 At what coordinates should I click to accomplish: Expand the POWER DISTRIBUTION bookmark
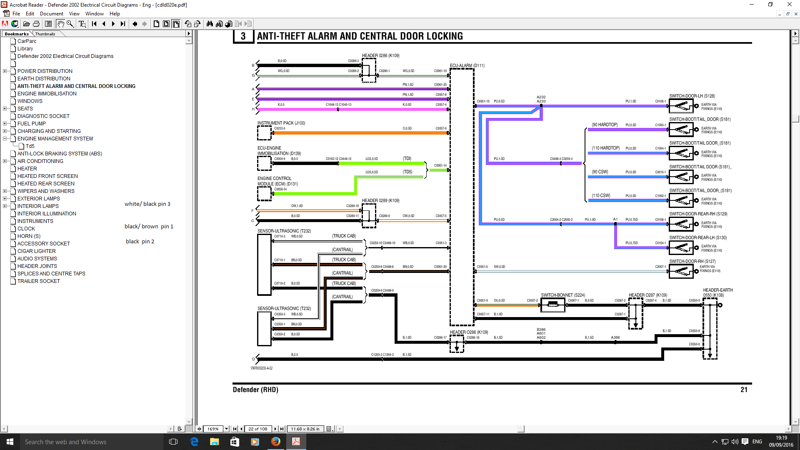[x=5, y=71]
